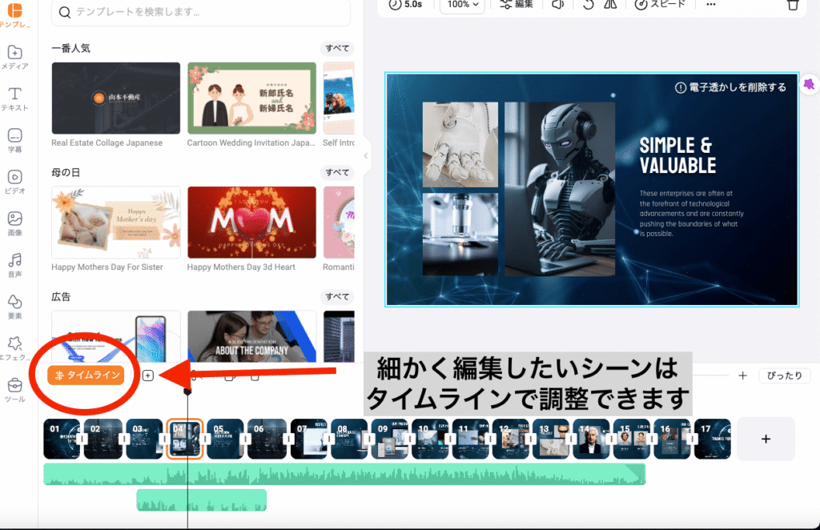This screenshot has height=530, width=820.
Task: Click the purple AI icon beside canvas
Action: click(809, 84)
